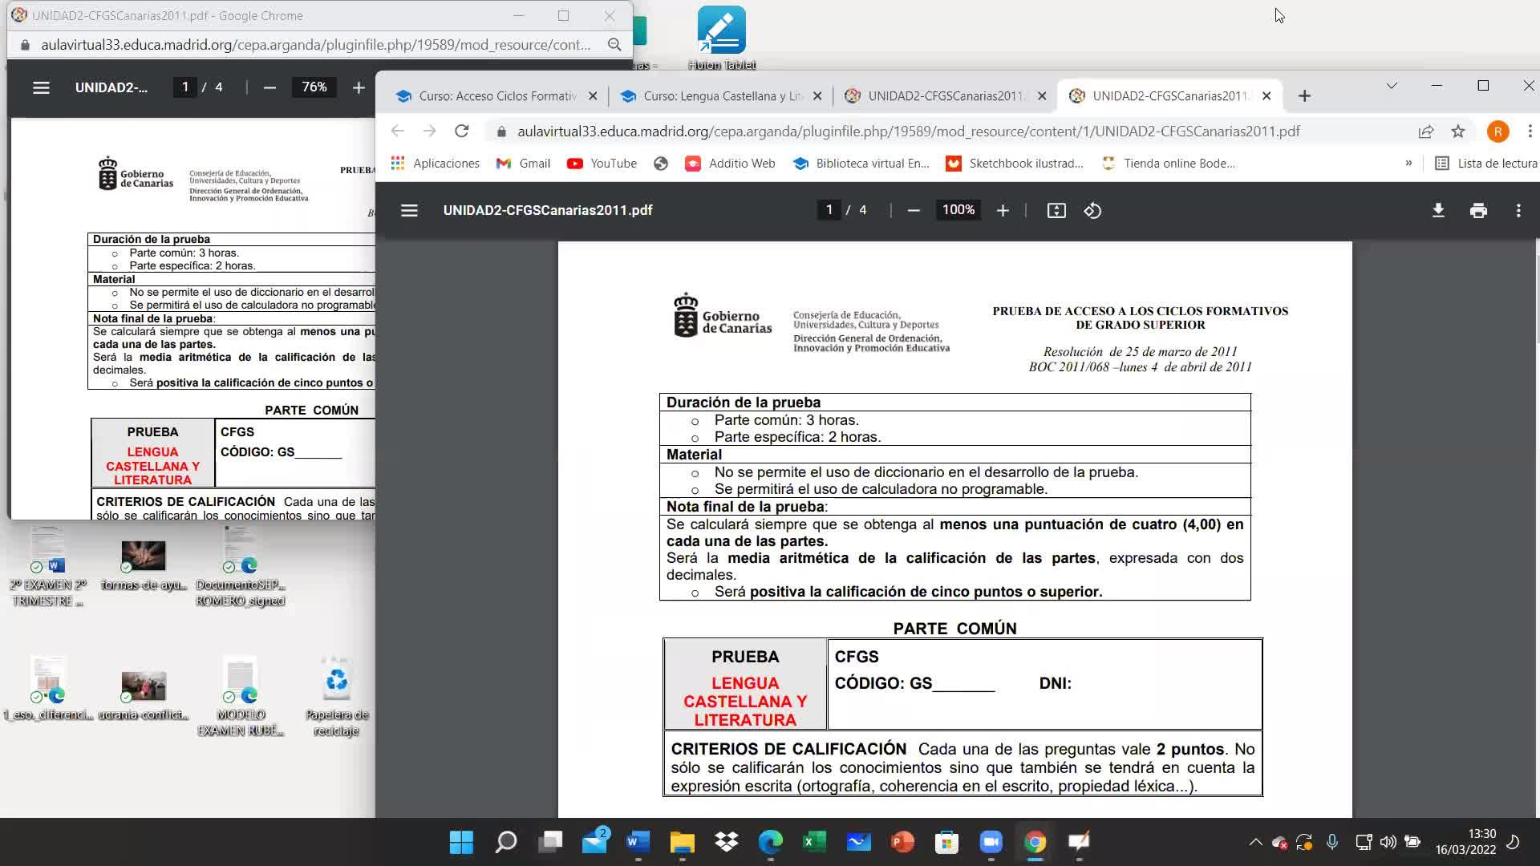Click the fit to page icon
This screenshot has width=1540, height=866.
tap(1056, 210)
